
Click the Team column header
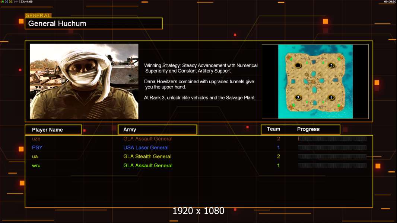pyautogui.click(x=273, y=129)
